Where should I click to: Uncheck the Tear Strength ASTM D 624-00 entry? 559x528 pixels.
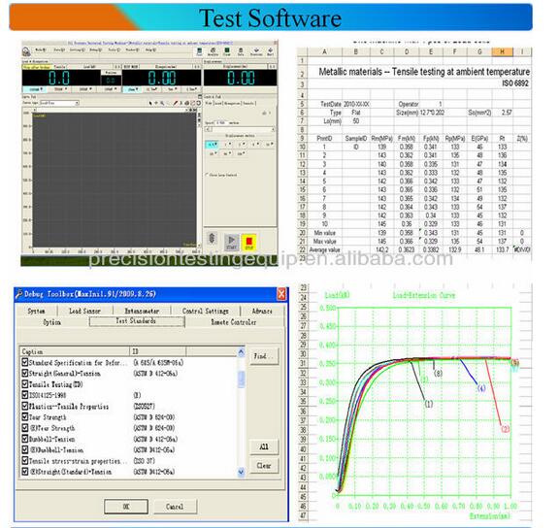(x=25, y=416)
